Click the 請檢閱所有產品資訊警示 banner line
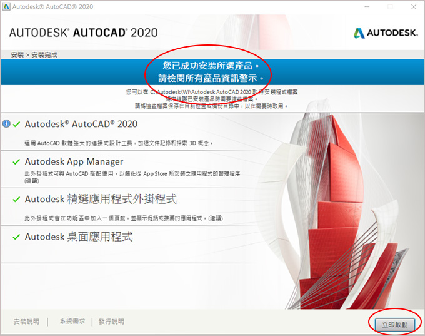 pos(211,78)
